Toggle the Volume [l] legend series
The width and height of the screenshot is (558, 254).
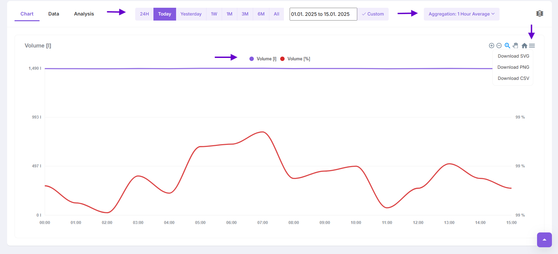(263, 59)
